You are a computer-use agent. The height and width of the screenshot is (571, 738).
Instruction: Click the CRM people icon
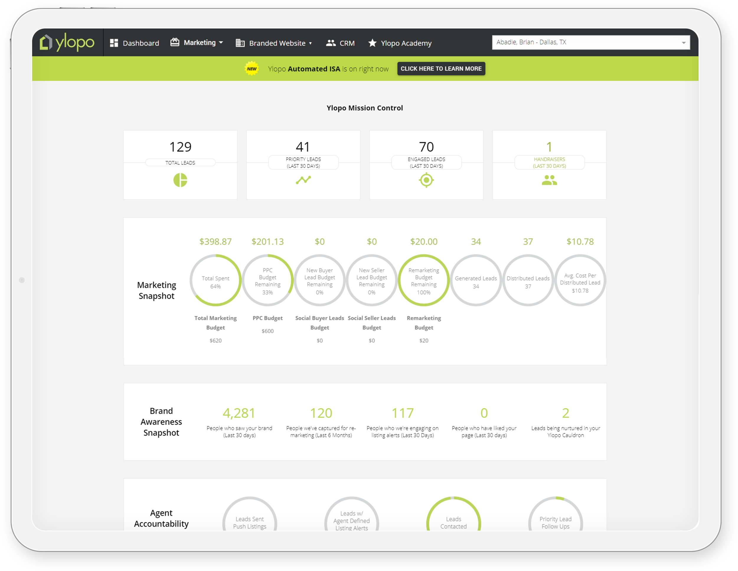331,43
